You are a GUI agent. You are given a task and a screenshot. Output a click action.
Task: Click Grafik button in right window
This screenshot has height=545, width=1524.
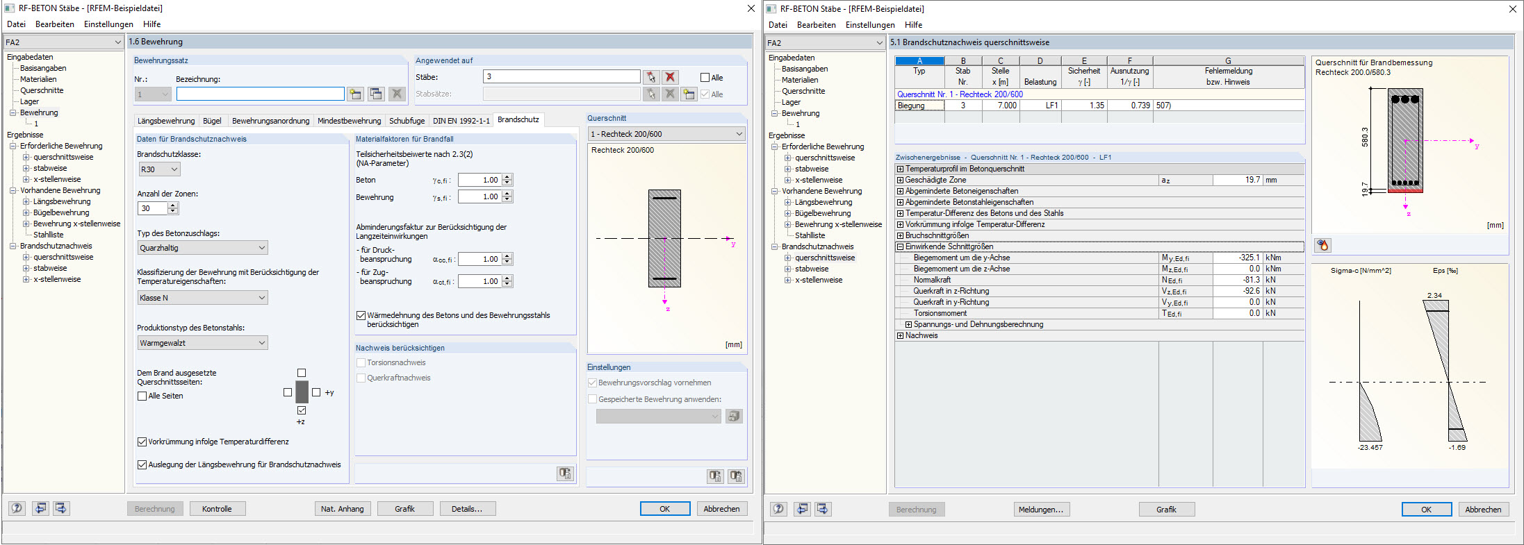tap(1166, 510)
